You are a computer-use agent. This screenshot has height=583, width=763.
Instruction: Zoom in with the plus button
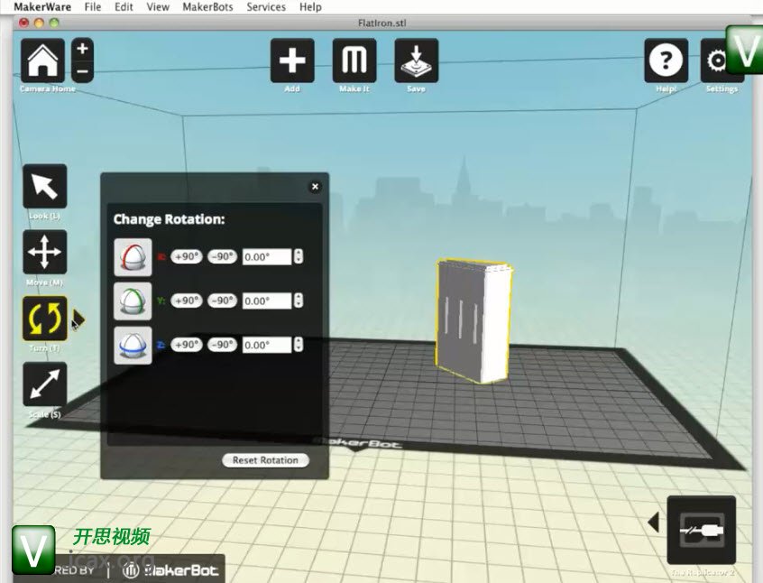coord(82,49)
